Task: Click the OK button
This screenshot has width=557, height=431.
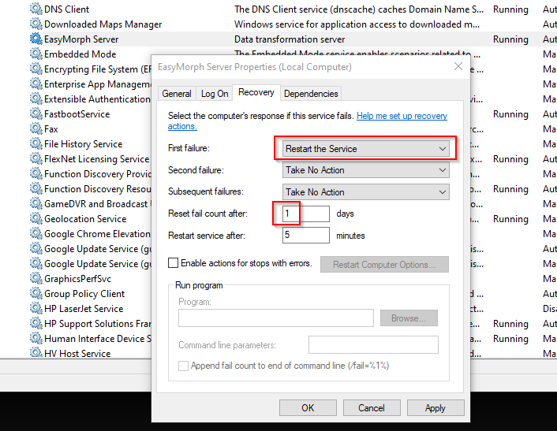Action: pyautogui.click(x=308, y=407)
